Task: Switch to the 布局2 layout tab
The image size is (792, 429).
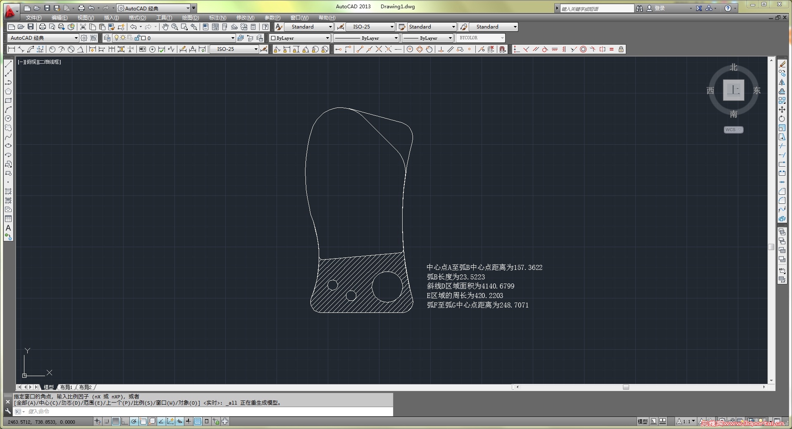Action: [85, 387]
